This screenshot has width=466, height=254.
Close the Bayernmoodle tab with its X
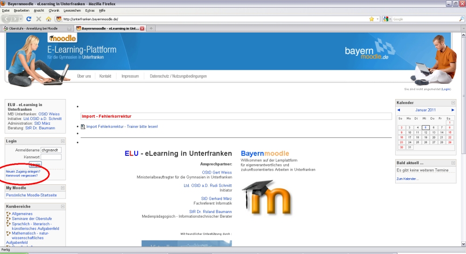click(142, 28)
